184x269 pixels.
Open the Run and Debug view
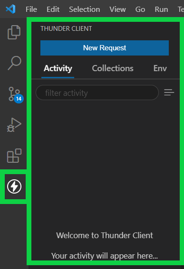coord(14,125)
